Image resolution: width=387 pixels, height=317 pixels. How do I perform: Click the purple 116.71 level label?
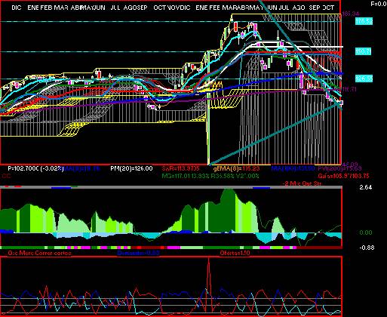[349, 89]
